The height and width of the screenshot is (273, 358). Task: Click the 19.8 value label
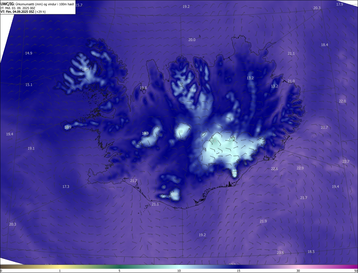(x=143, y=88)
